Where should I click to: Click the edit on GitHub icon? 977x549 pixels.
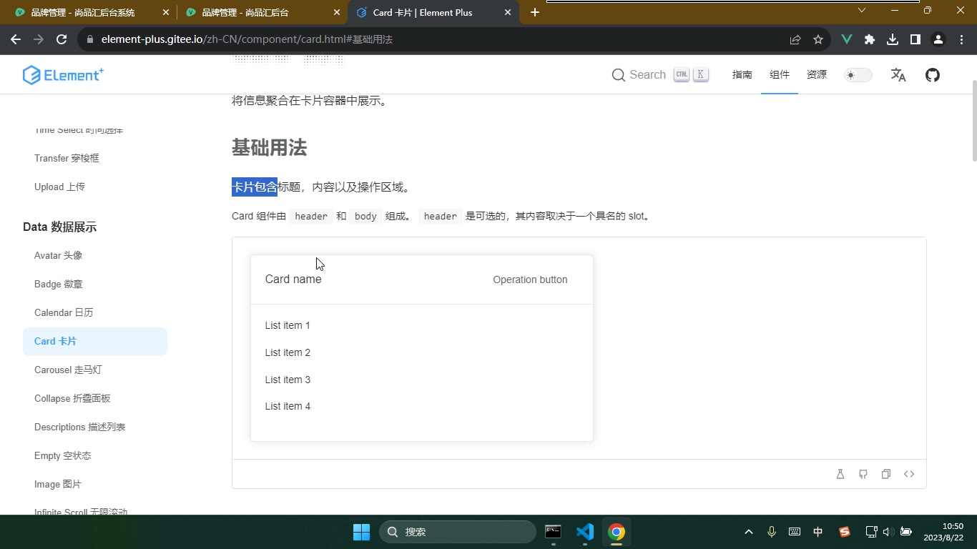863,474
